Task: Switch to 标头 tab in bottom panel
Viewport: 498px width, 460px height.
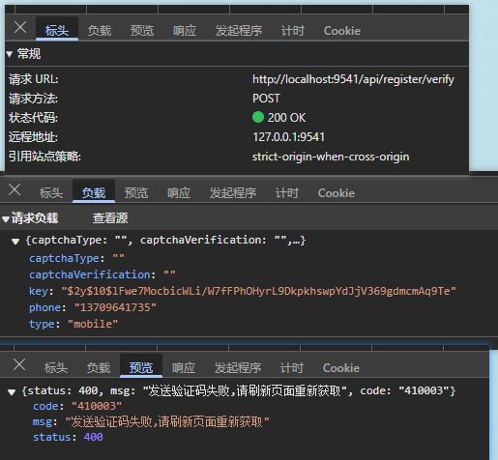Action: coord(56,368)
